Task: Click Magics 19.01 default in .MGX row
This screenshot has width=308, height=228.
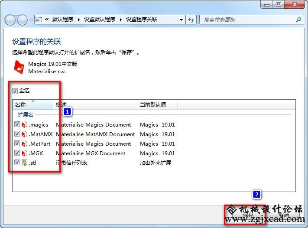Action: pyautogui.click(x=157, y=153)
